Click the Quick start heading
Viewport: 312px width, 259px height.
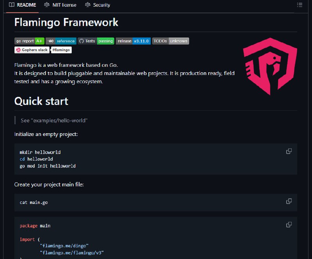41,101
